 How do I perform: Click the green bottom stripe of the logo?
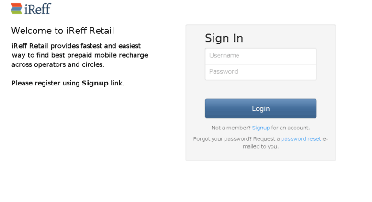coord(16,12)
